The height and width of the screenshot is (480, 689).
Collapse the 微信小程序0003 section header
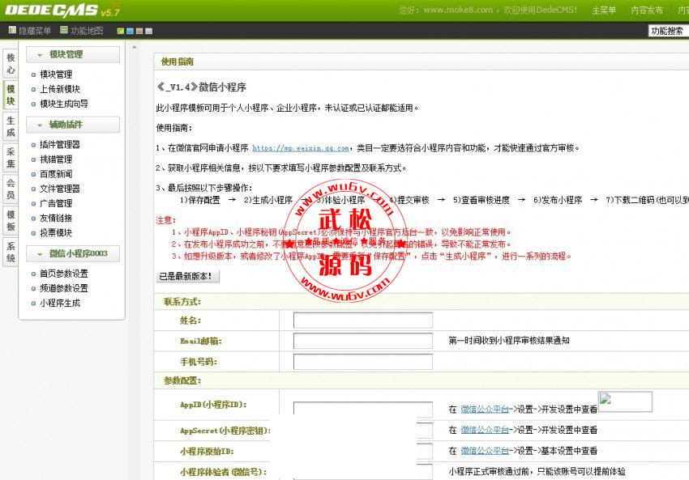click(73, 253)
